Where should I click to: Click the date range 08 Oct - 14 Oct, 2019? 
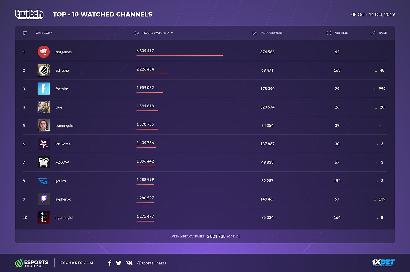point(373,15)
